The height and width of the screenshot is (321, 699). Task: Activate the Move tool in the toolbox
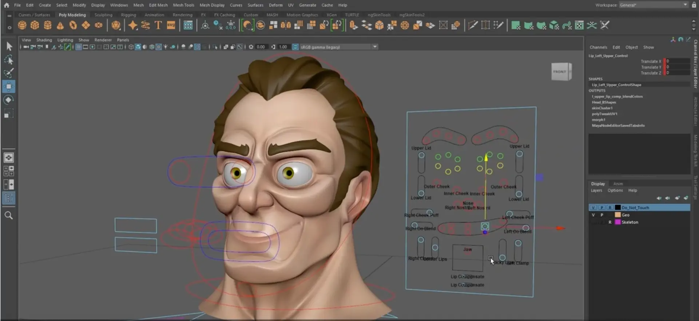tap(9, 86)
